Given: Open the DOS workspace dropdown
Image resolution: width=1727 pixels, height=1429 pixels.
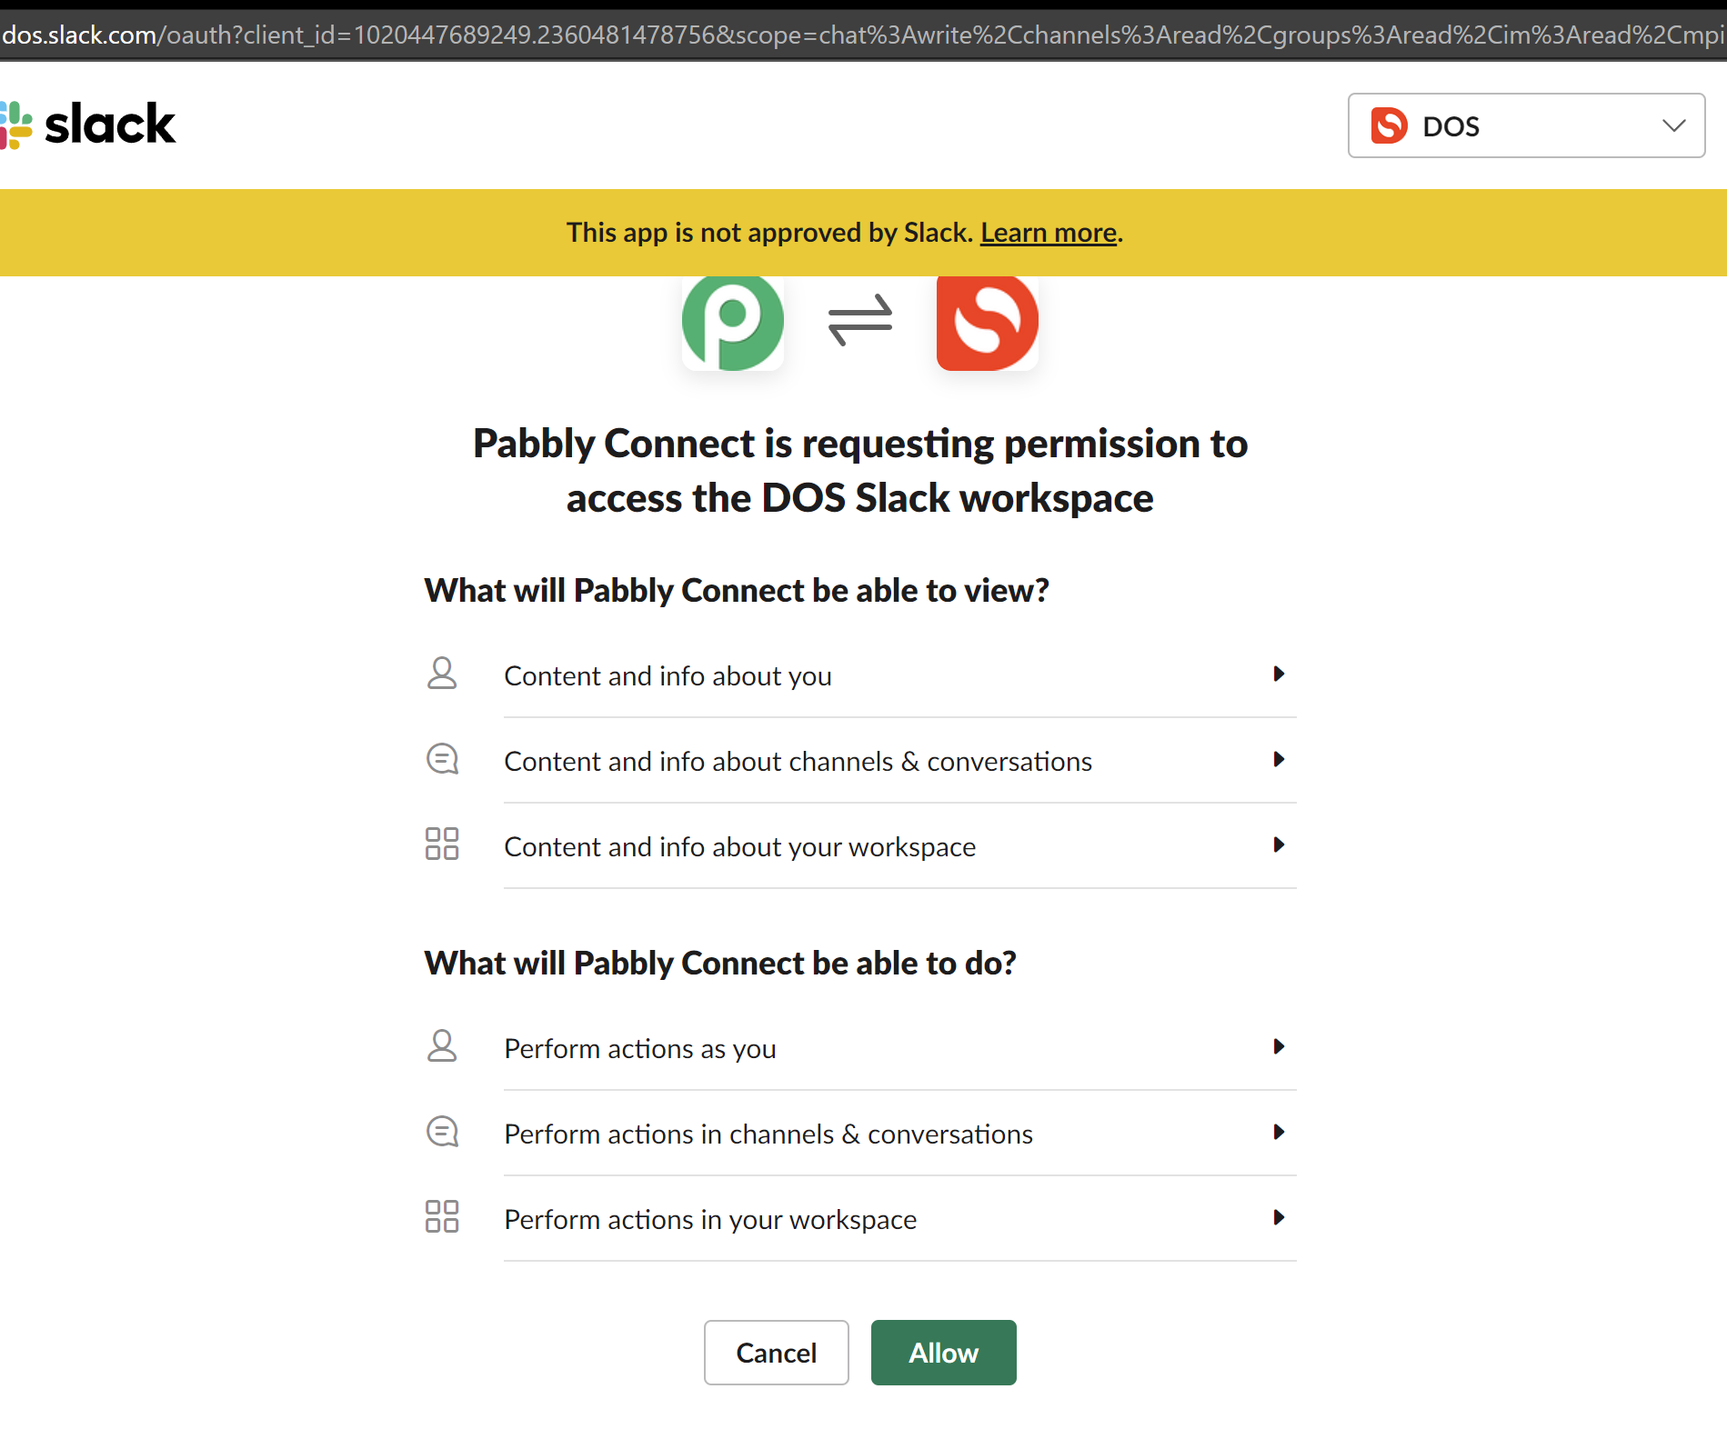Looking at the screenshot, I should (x=1526, y=125).
